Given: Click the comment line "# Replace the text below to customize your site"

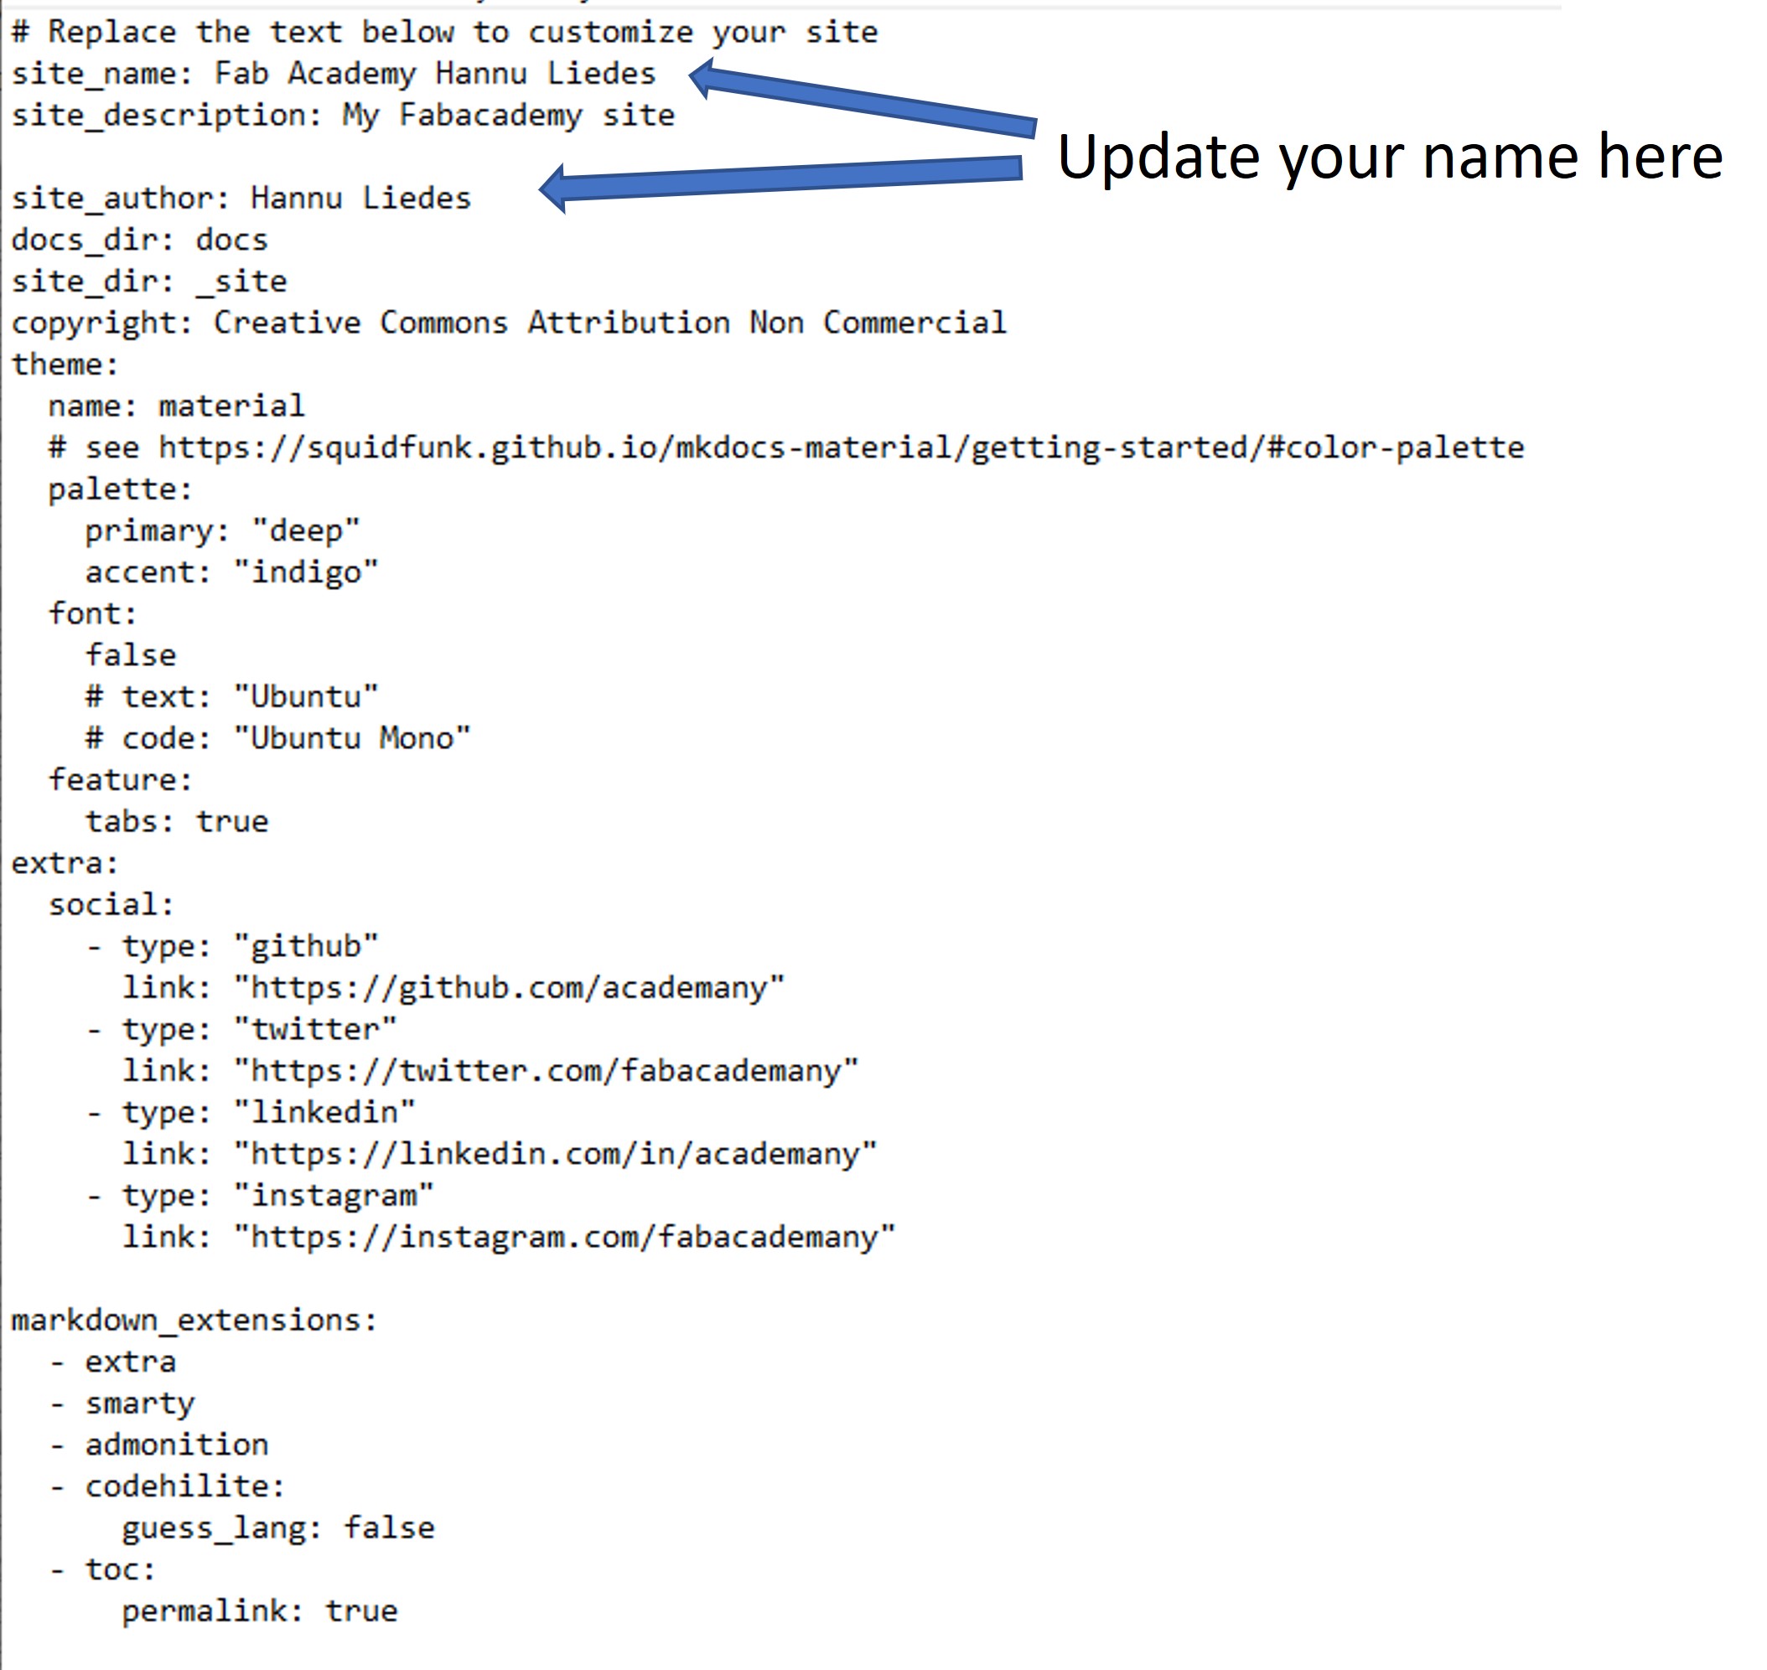Looking at the screenshot, I should pos(444,32).
